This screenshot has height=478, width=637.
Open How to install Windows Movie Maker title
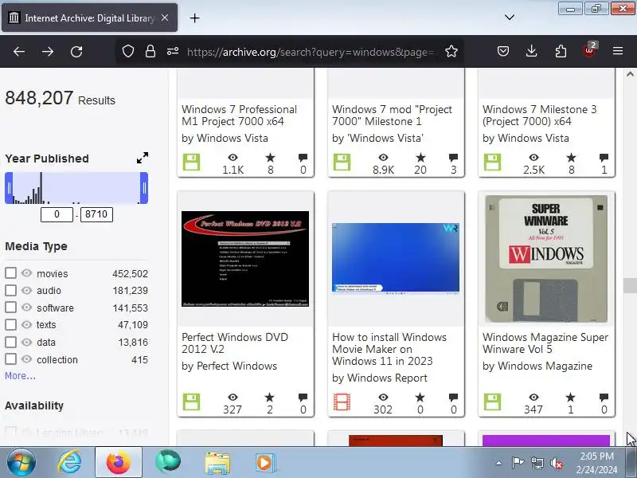pos(389,349)
